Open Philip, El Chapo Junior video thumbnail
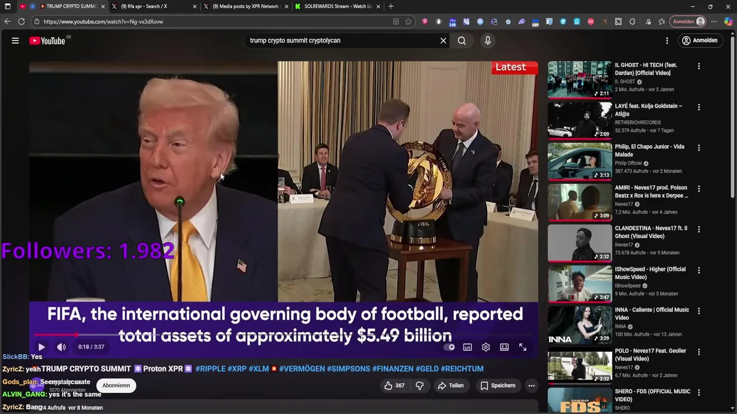The image size is (737, 414). click(x=579, y=161)
